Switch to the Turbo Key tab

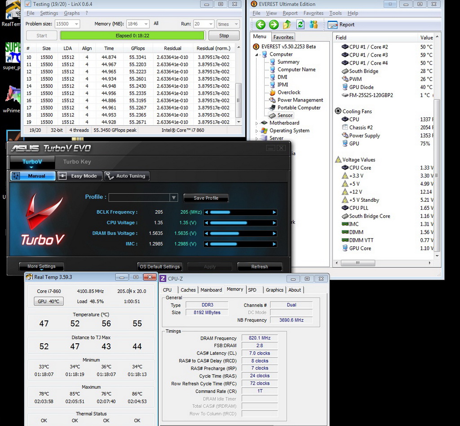77,162
